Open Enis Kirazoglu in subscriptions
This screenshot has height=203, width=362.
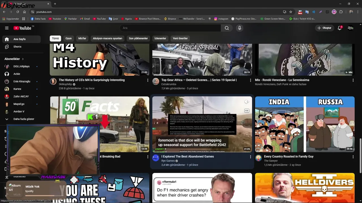pos(21,81)
